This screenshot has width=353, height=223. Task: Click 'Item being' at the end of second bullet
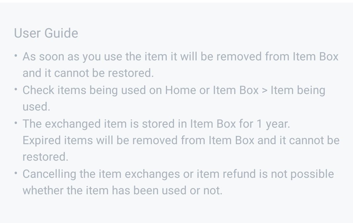pos(298,90)
